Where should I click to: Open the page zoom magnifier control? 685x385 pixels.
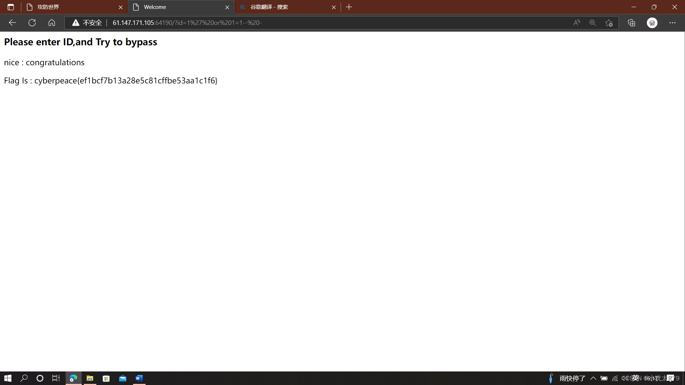pyautogui.click(x=593, y=22)
